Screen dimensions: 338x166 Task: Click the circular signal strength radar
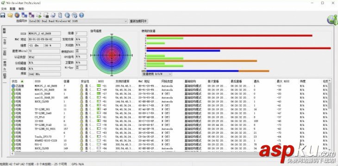click(x=112, y=55)
